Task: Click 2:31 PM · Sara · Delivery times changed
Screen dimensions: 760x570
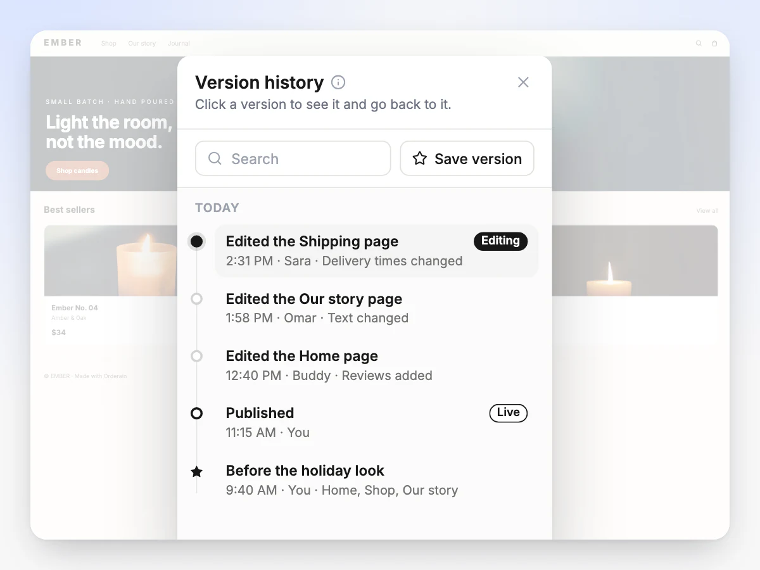Action: 344,261
